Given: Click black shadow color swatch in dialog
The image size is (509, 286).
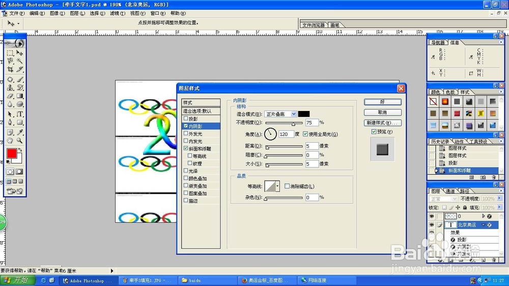Looking at the screenshot, I should point(304,114).
